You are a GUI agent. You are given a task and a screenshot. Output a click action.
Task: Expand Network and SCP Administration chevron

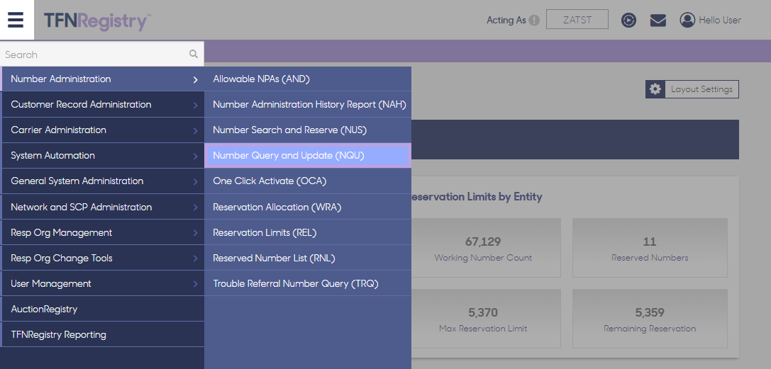tap(195, 208)
